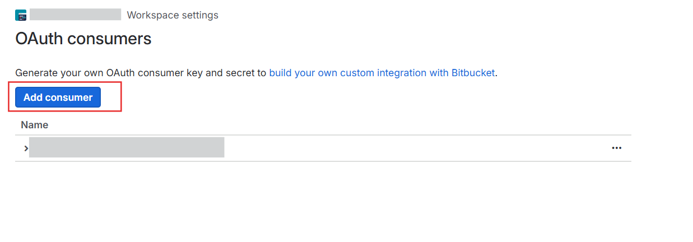This screenshot has width=693, height=242.
Task: Click the redacted workspace name in the breadcrumb
Action: coord(75,15)
